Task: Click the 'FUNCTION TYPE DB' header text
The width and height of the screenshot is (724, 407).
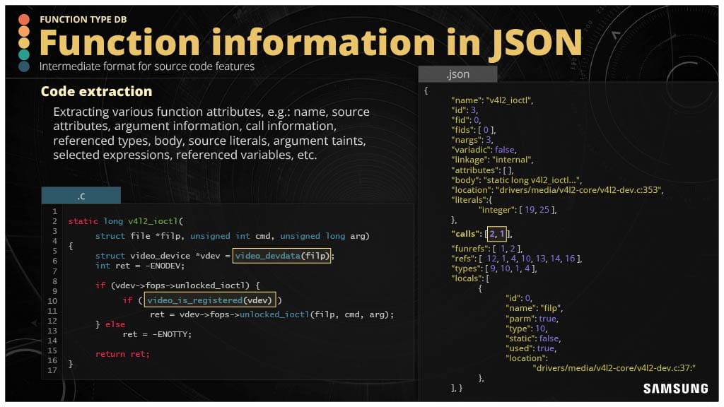Action: click(83, 19)
